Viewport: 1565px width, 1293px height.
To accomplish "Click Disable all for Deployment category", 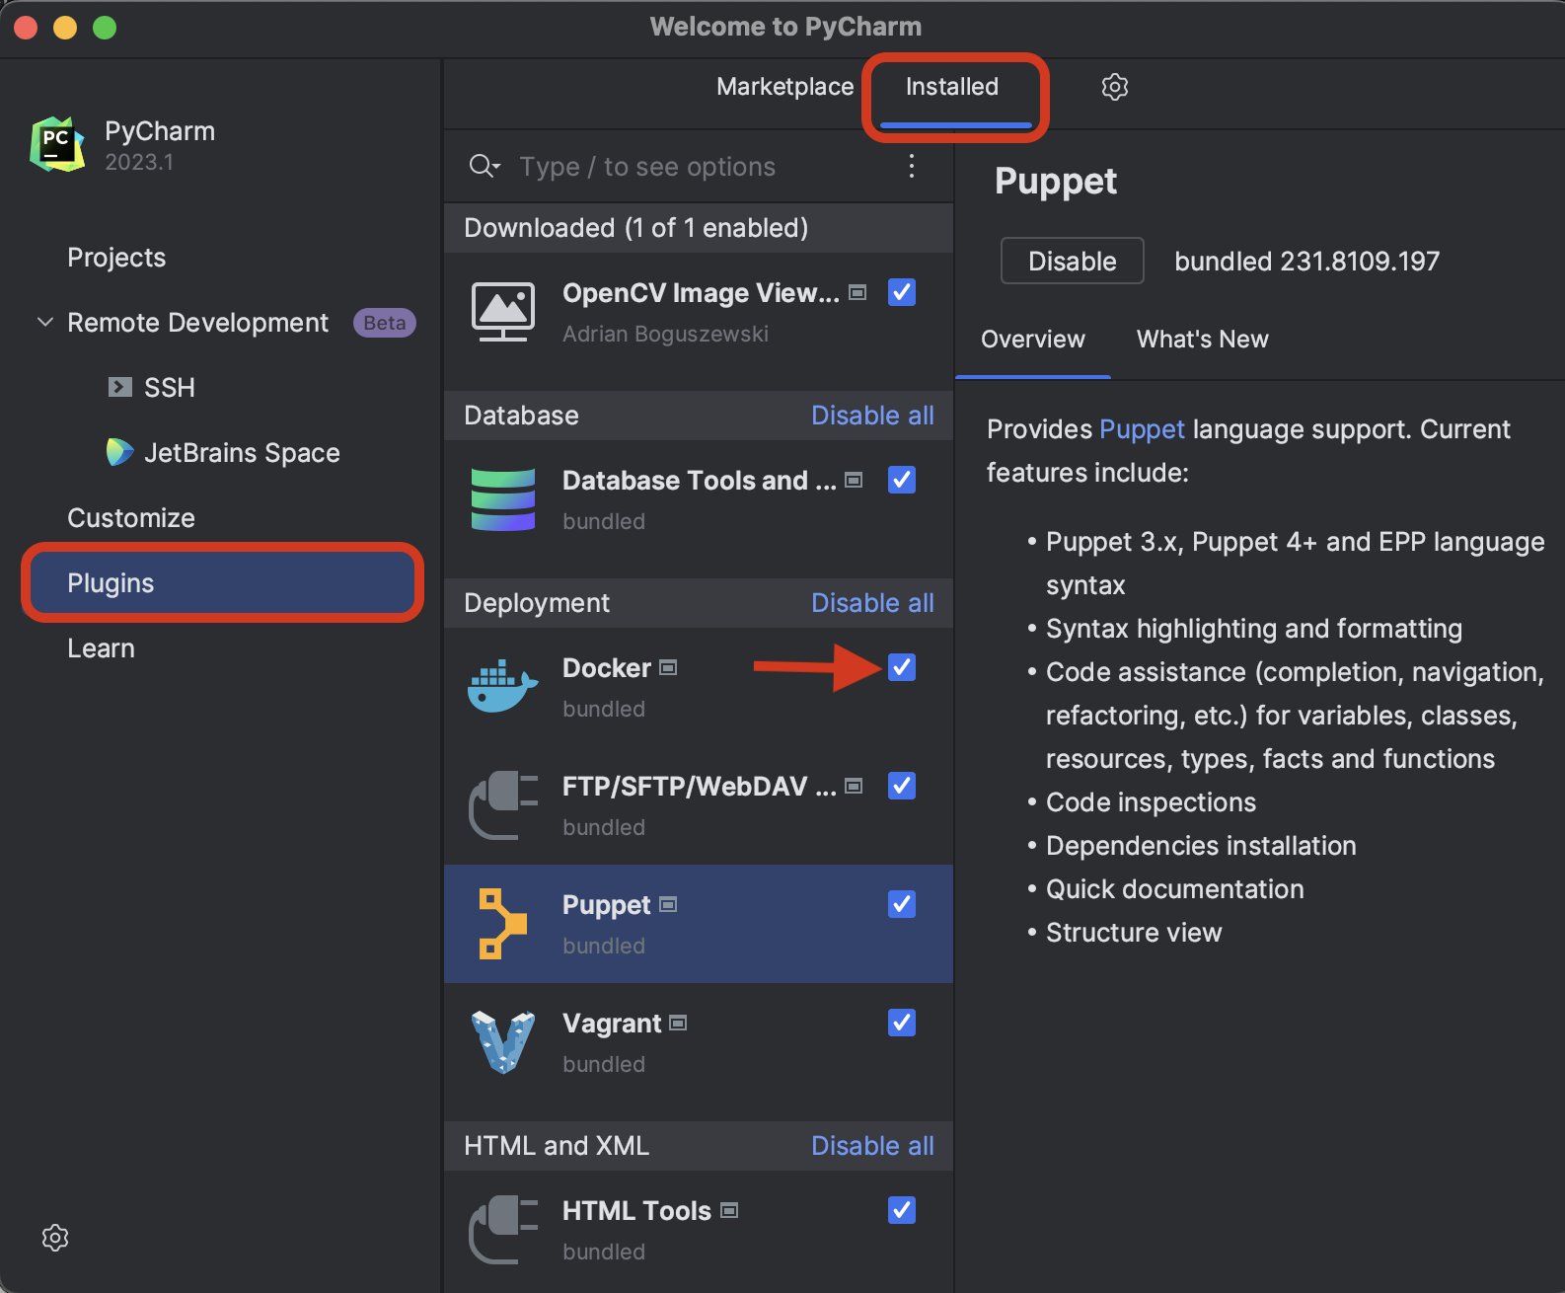I will [x=872, y=603].
